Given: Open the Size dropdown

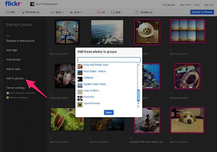Looking at the screenshot, I should click(57, 12).
